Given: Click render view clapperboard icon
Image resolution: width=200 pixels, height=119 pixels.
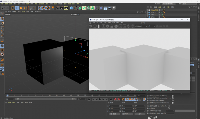Looking at the screenshot, I should 58,8.
